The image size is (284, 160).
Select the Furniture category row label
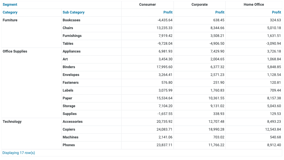10,20
